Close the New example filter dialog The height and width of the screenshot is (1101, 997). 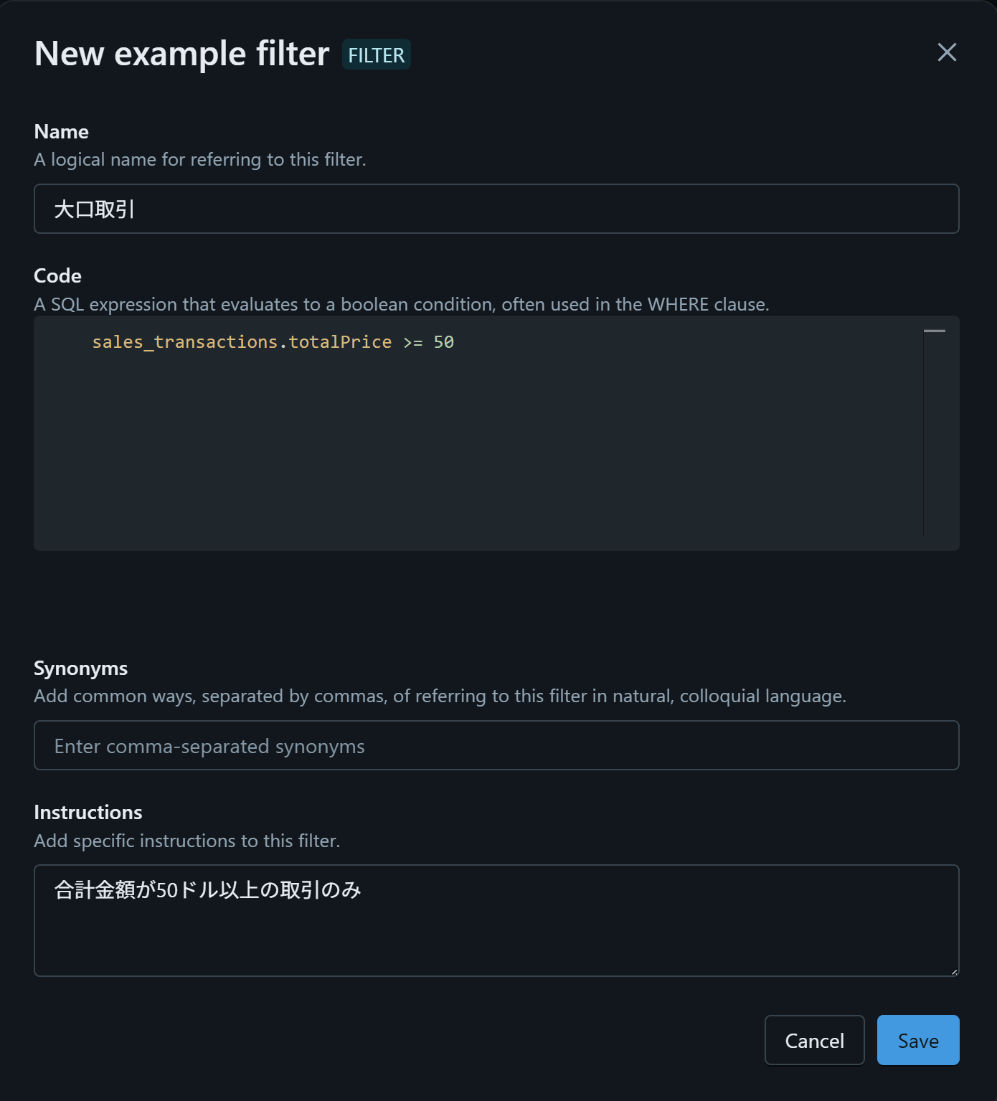coord(947,52)
